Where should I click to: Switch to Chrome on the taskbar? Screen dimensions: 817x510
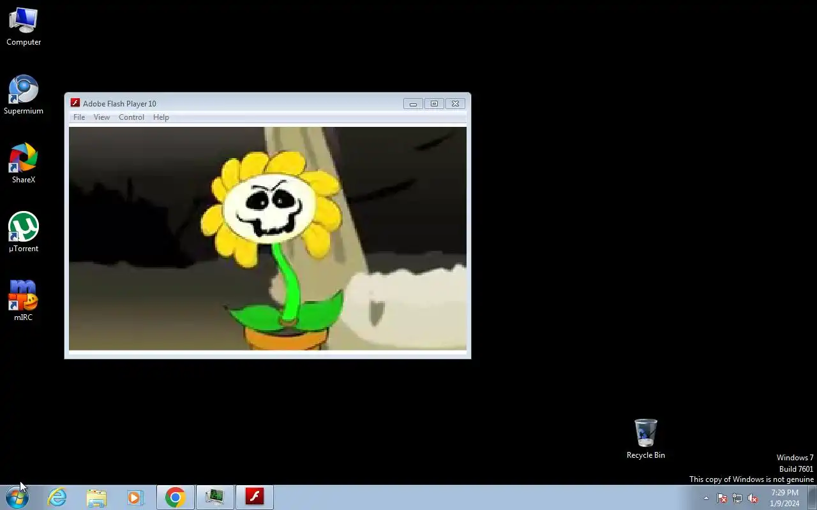coord(176,497)
